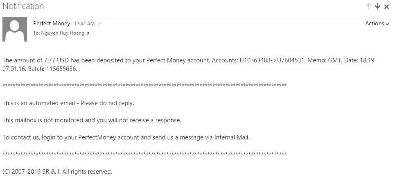Image resolution: width=395 pixels, height=179 pixels.
Task: Click the Notification subject heading
Action: (x=23, y=7)
